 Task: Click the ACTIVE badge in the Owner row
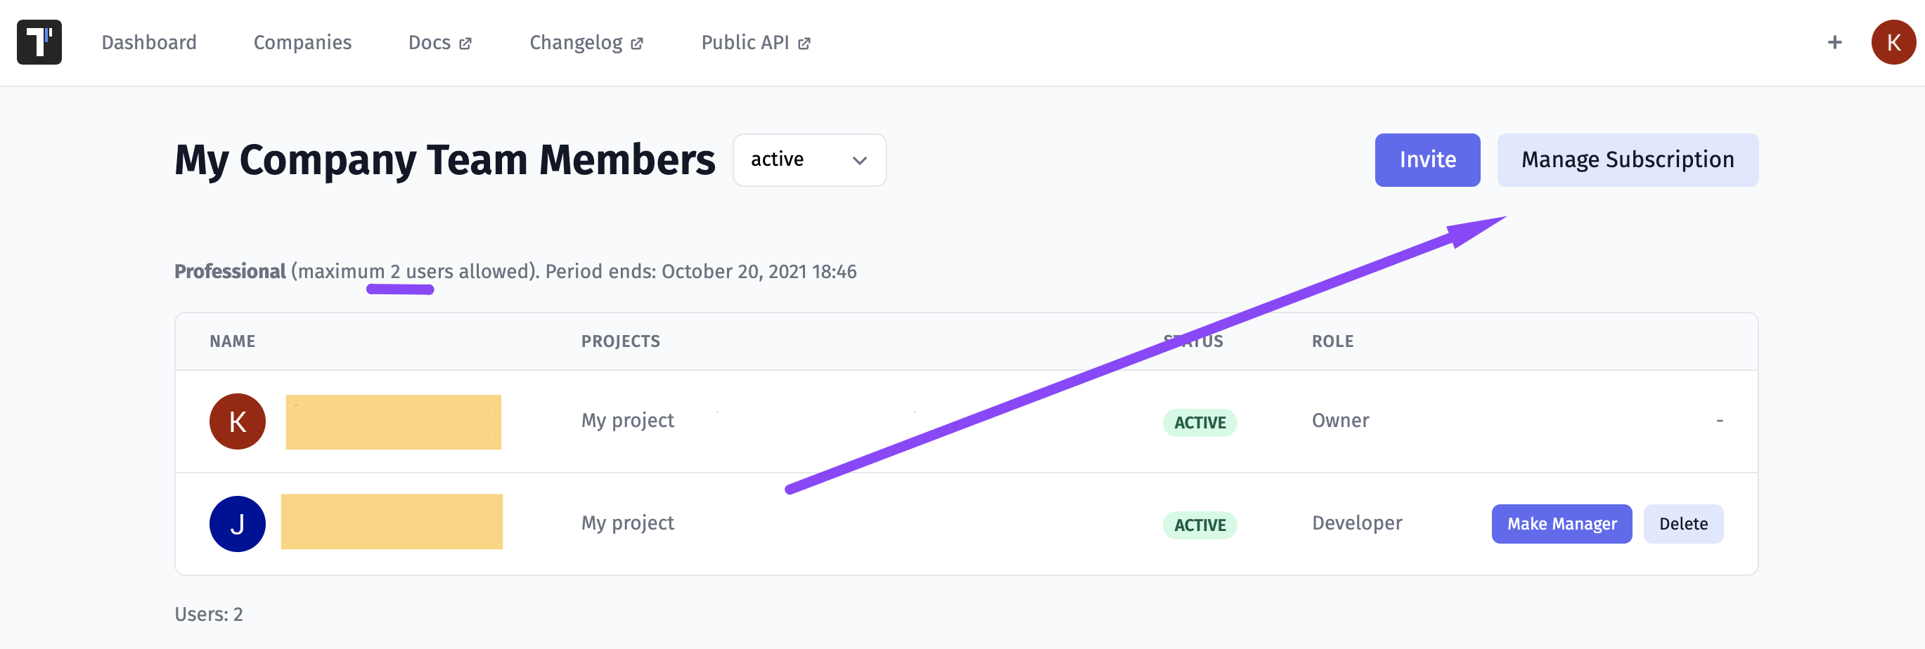click(x=1199, y=423)
